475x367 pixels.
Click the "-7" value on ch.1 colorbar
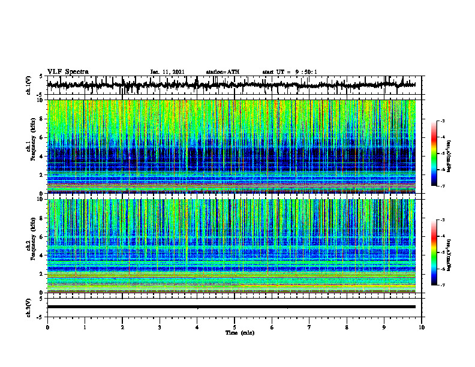pos(443,186)
